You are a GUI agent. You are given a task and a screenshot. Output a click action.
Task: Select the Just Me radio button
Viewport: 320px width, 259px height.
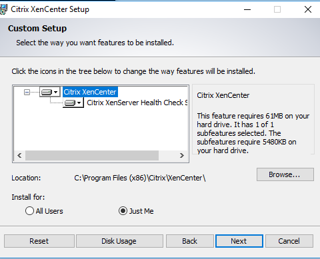123,211
